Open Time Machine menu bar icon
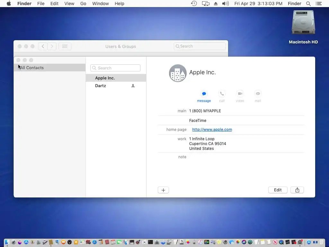 point(194,4)
